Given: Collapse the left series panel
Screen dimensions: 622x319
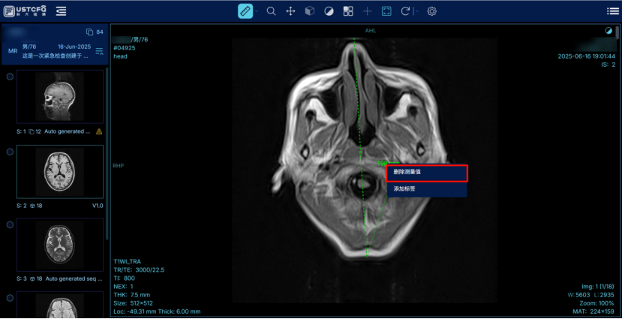Looking at the screenshot, I should click(x=61, y=11).
